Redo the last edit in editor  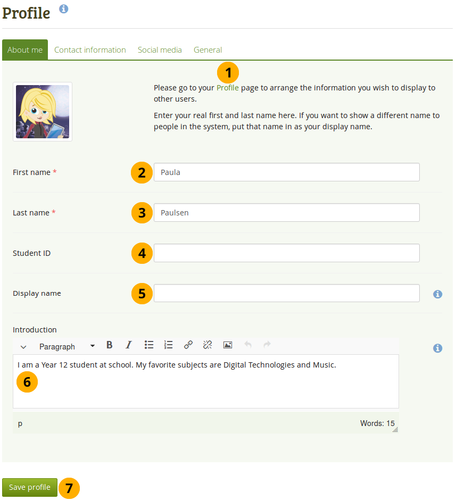(267, 345)
